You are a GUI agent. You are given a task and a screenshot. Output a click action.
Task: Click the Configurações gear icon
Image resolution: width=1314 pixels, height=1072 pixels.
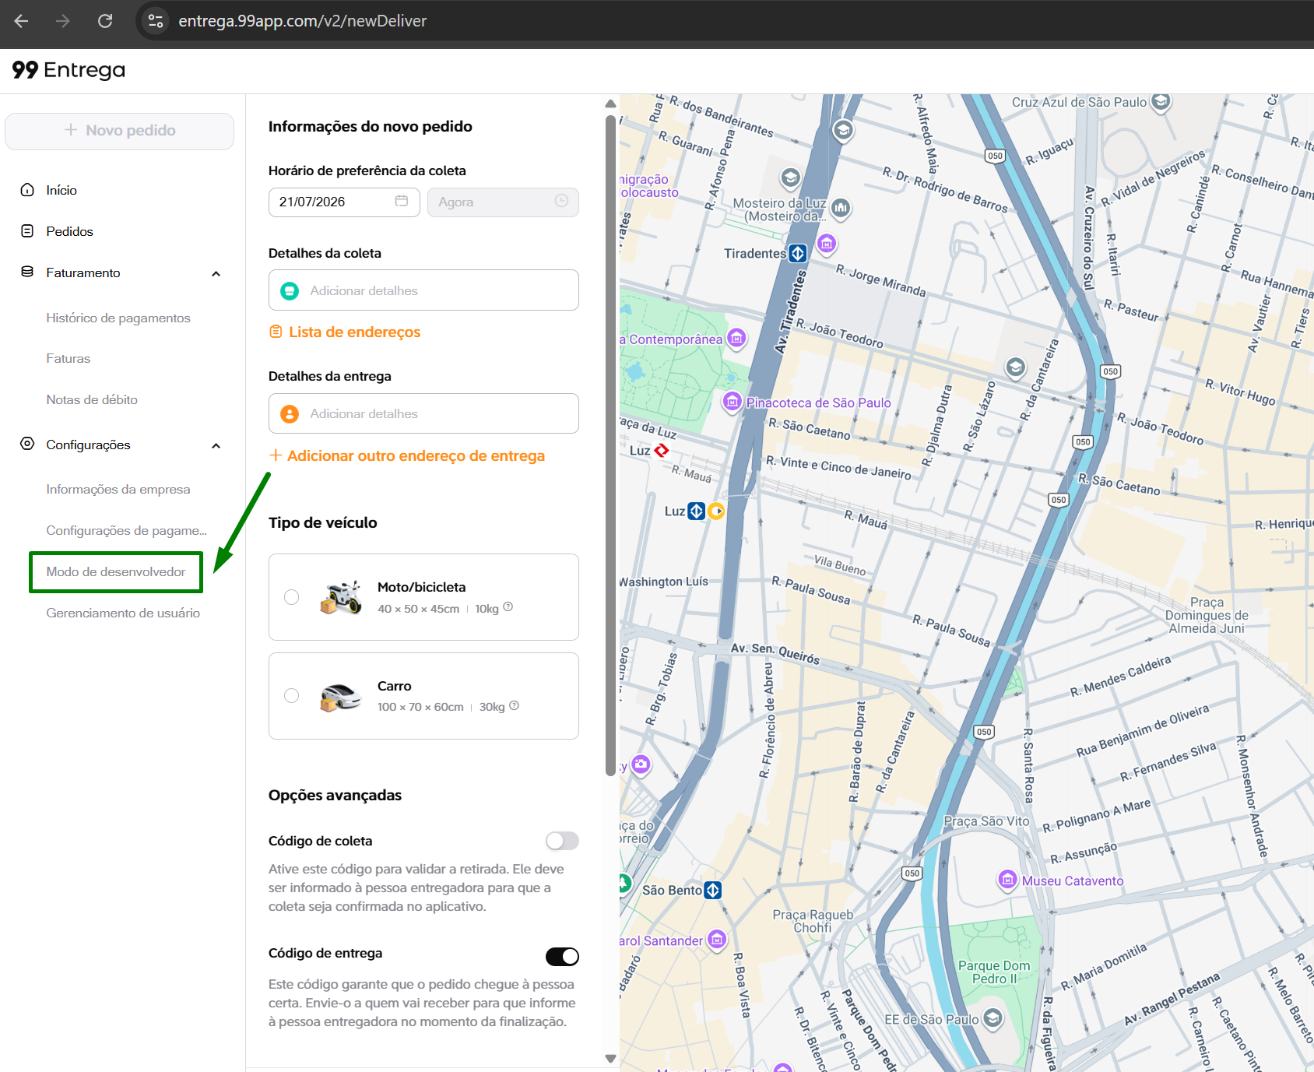click(x=27, y=444)
